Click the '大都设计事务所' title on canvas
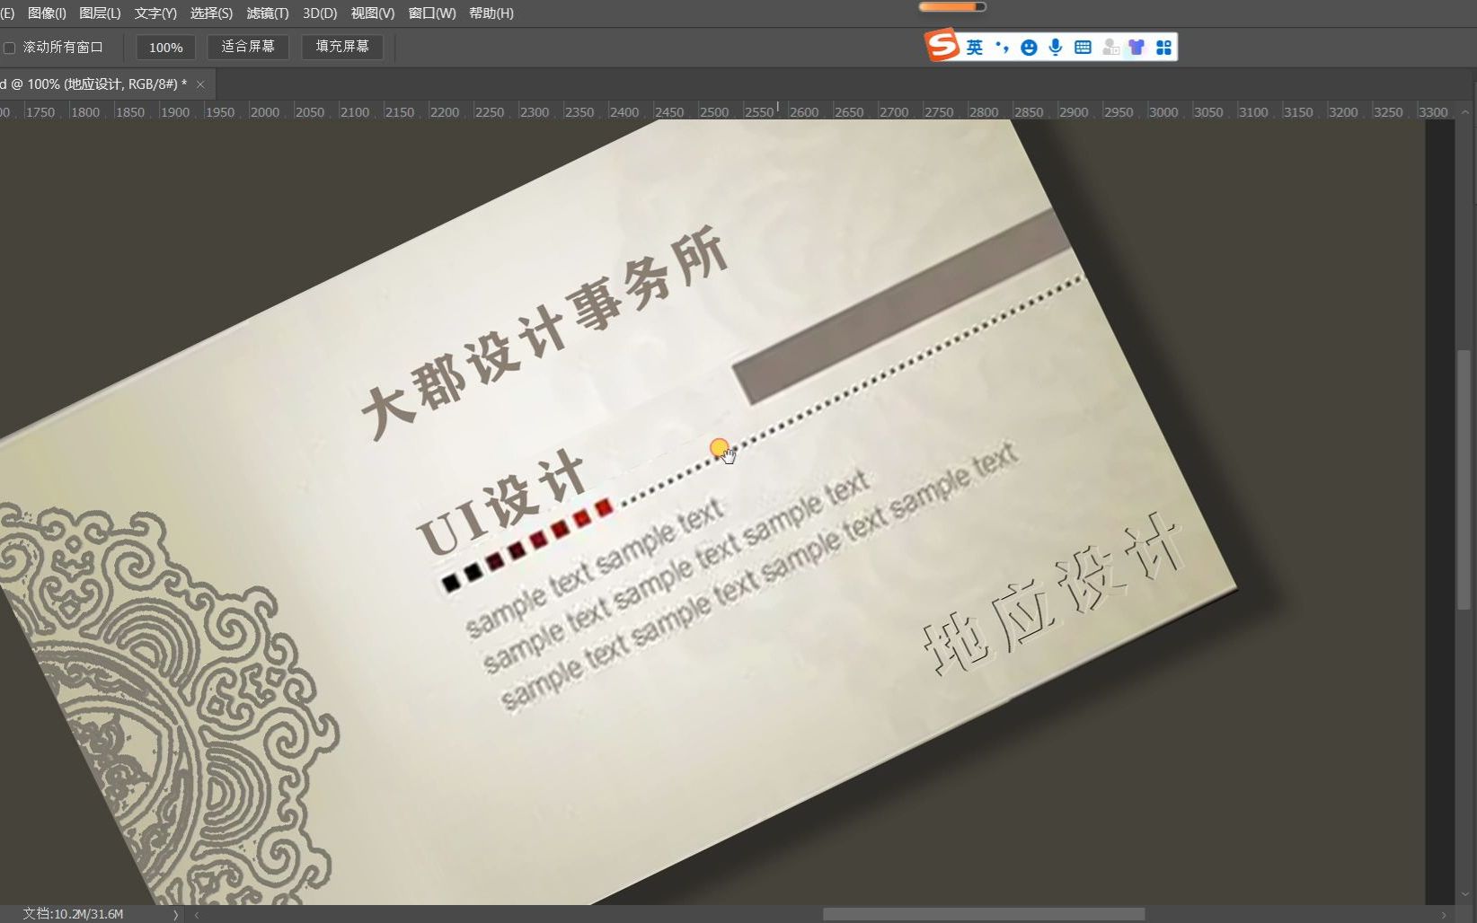 [x=544, y=334]
